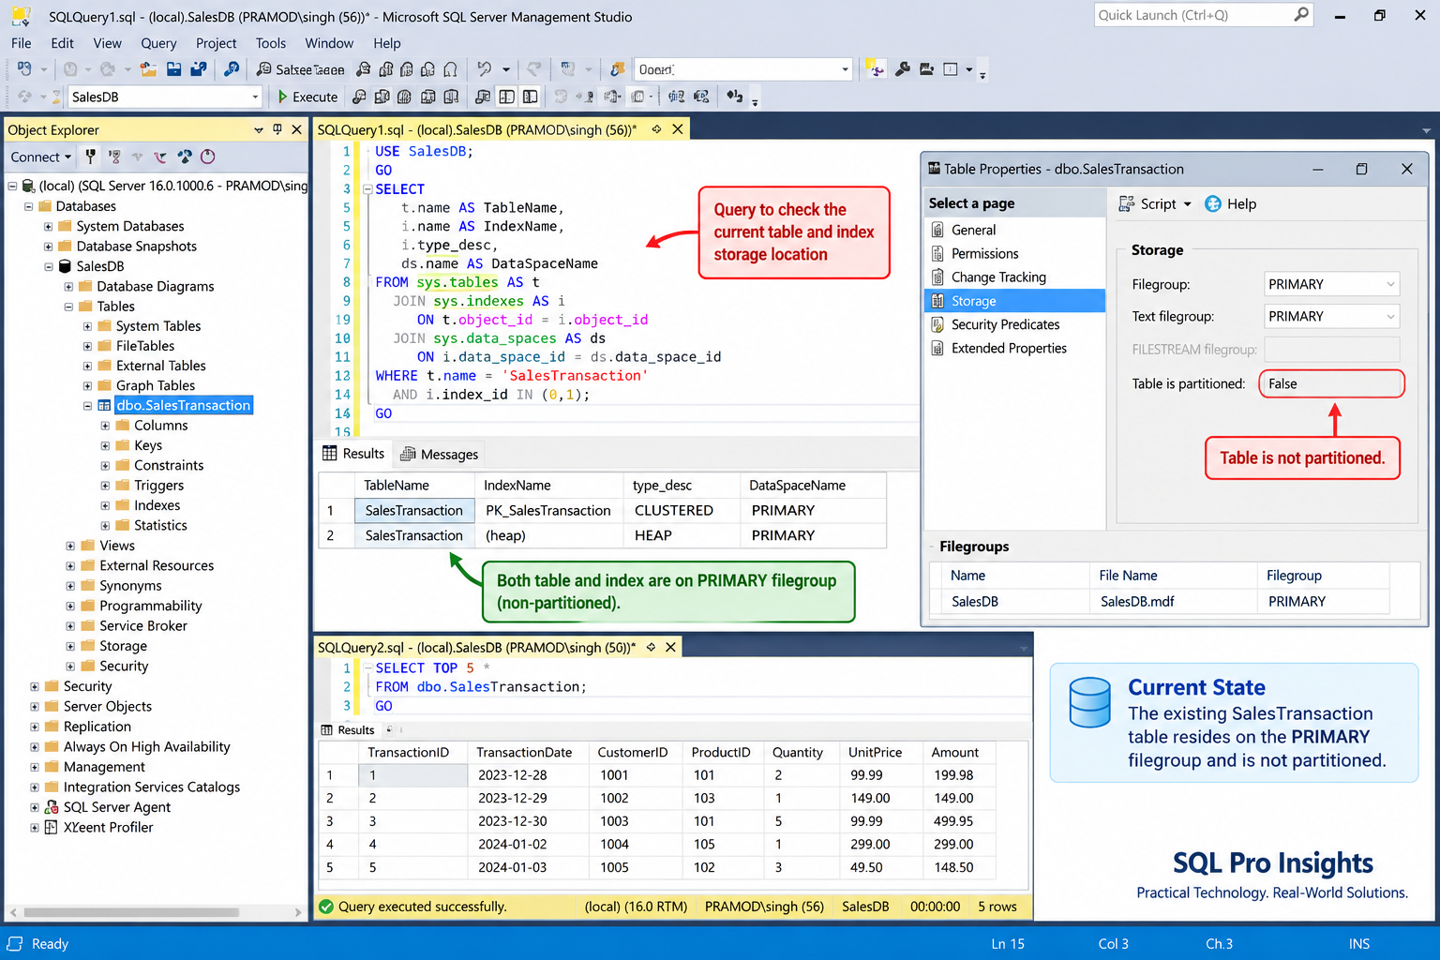Click the plug icon beside Connect
Viewport: 1440px width, 960px height.
(90, 157)
